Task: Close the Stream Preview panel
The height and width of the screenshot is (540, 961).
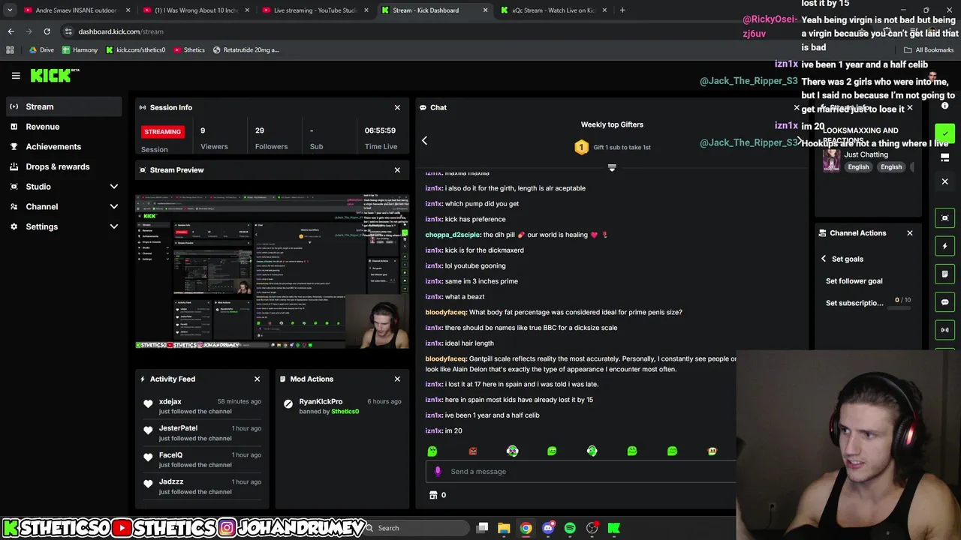Action: 397,170
